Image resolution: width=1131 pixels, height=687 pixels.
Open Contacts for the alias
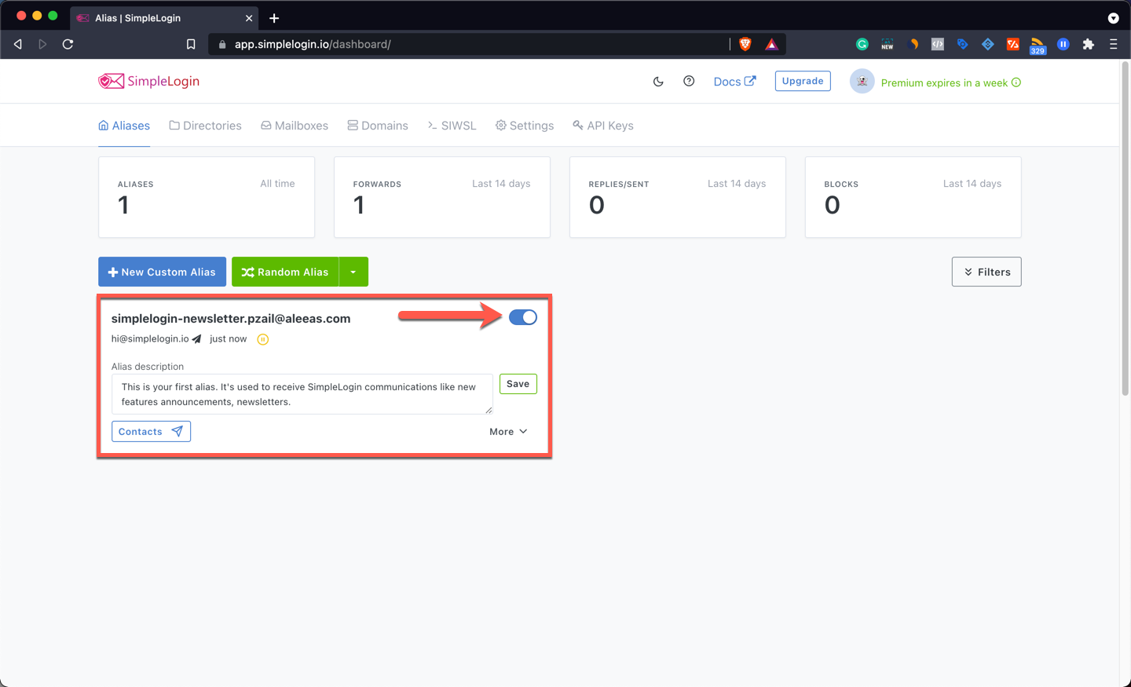151,431
